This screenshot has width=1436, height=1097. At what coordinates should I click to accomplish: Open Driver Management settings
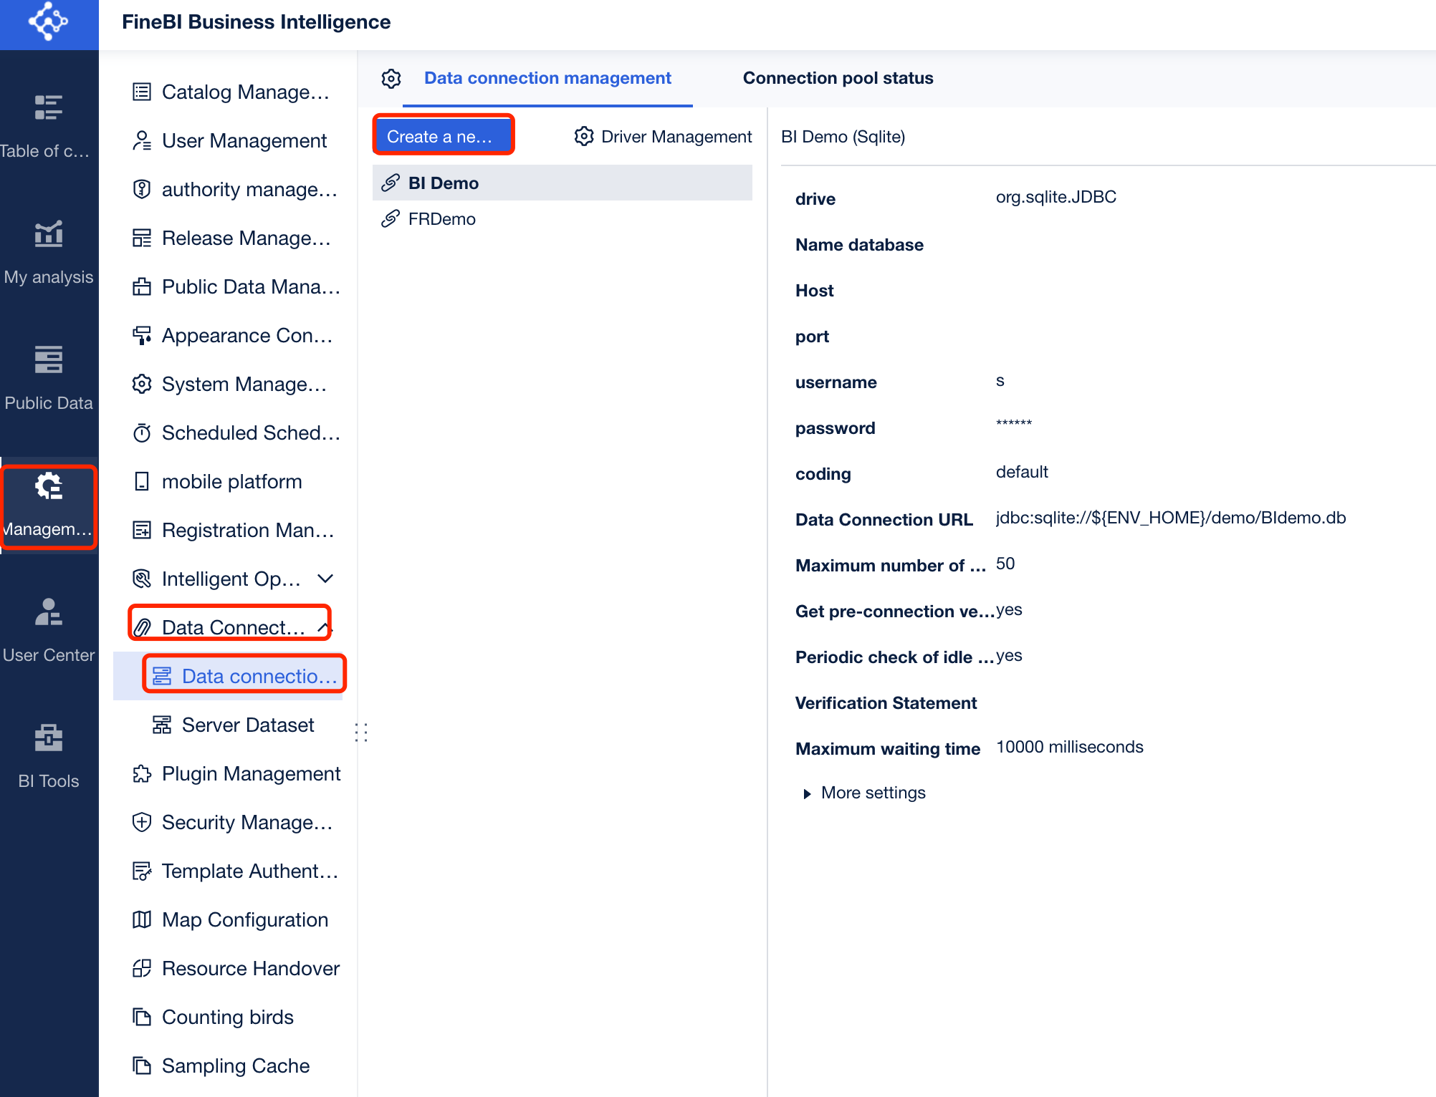664,137
